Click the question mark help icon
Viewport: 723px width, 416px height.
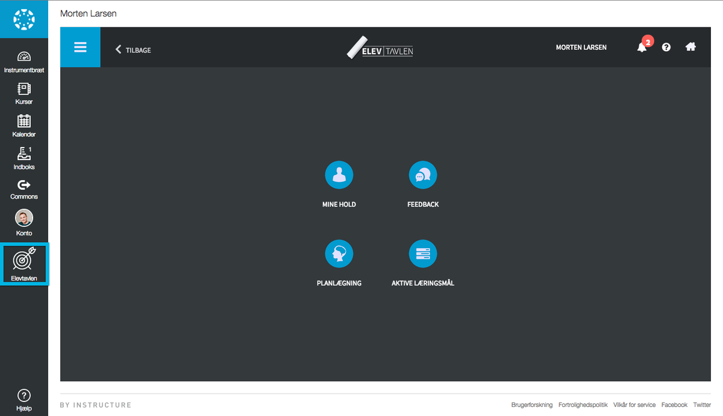(x=666, y=47)
